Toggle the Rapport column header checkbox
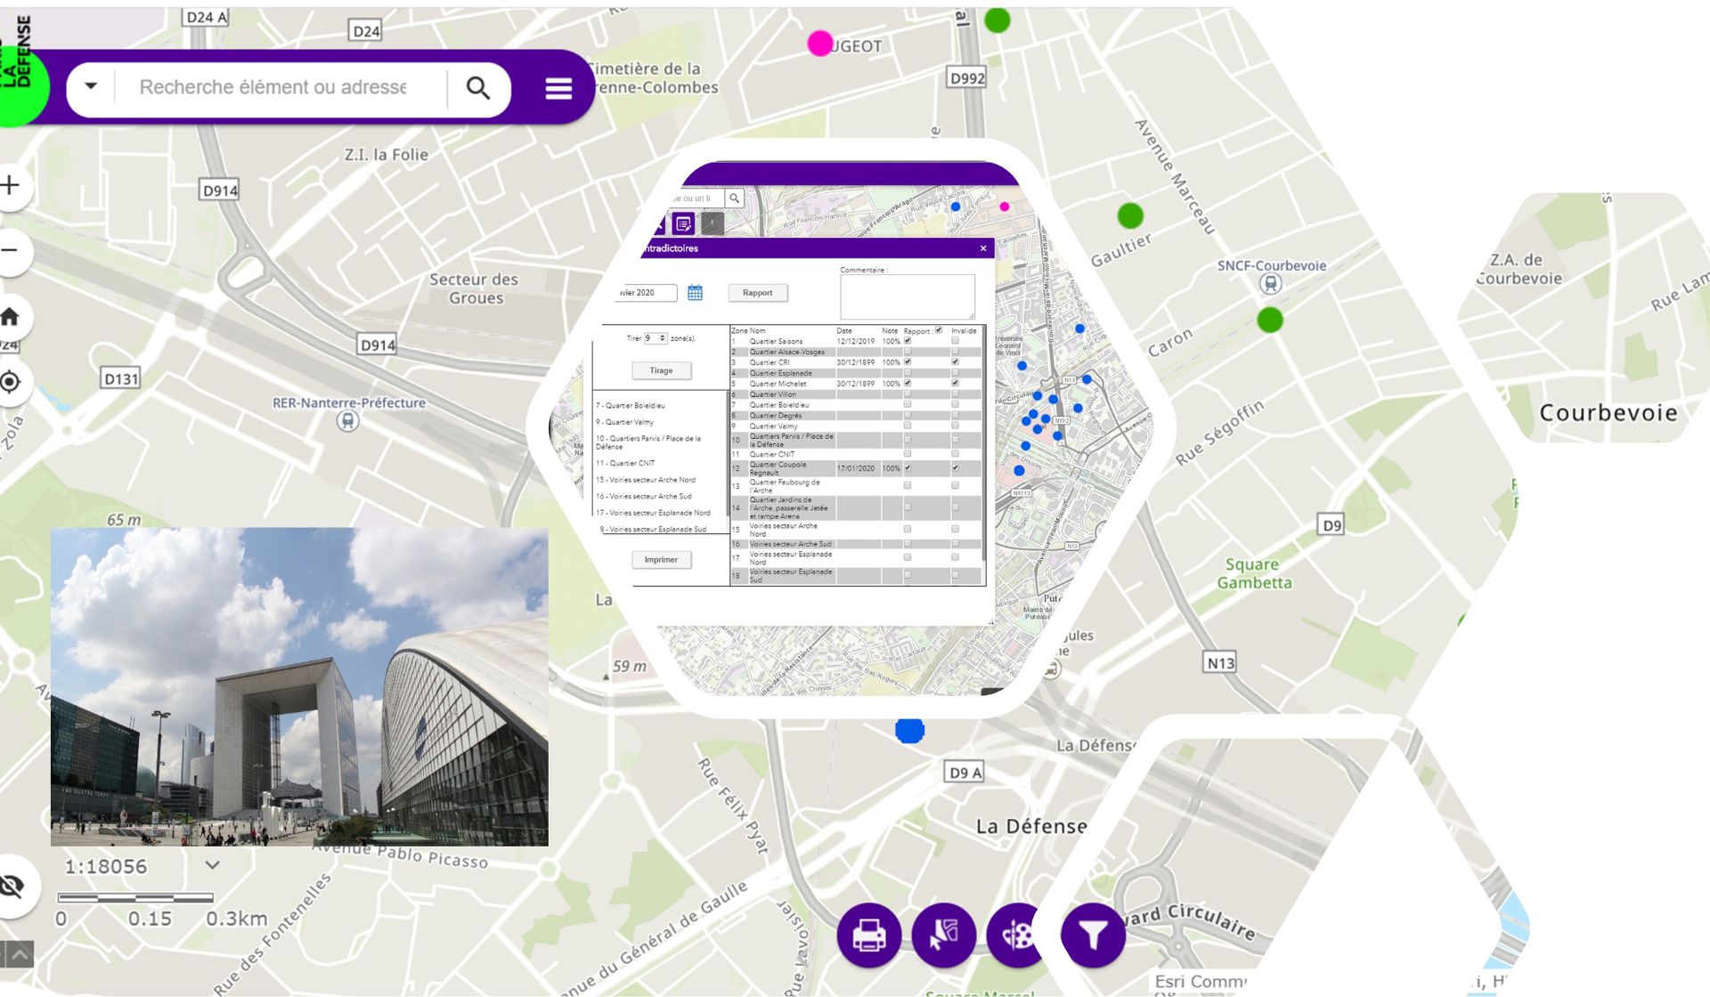The height and width of the screenshot is (997, 1710). tap(938, 330)
